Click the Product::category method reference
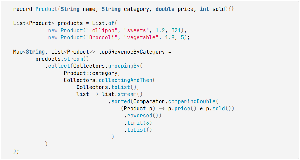 tap(91, 73)
